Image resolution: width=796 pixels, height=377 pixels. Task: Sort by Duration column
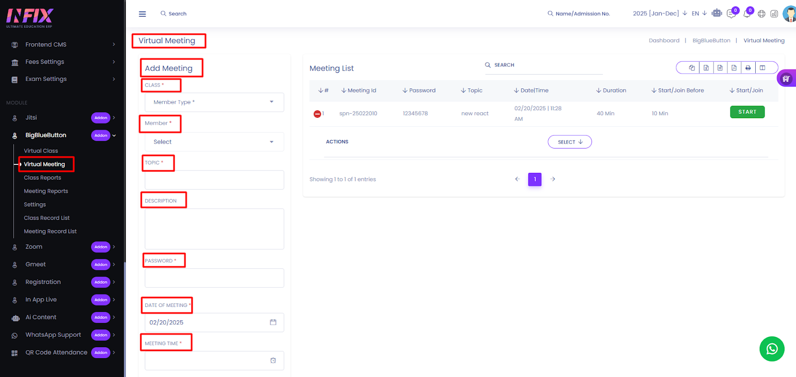(611, 90)
